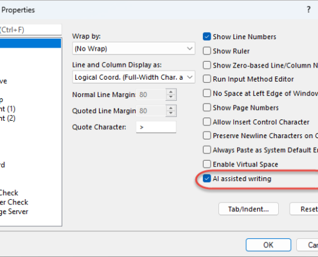Check Run Input Method Editor
Viewport: 318px width, 257px height.
click(x=207, y=79)
